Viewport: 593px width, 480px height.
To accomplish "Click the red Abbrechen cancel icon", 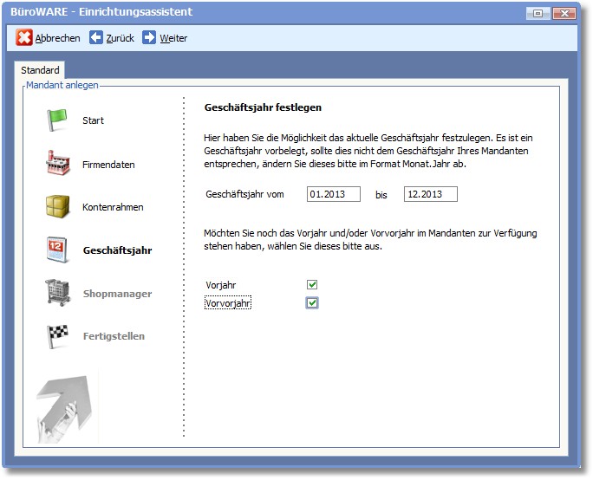I will tap(23, 38).
